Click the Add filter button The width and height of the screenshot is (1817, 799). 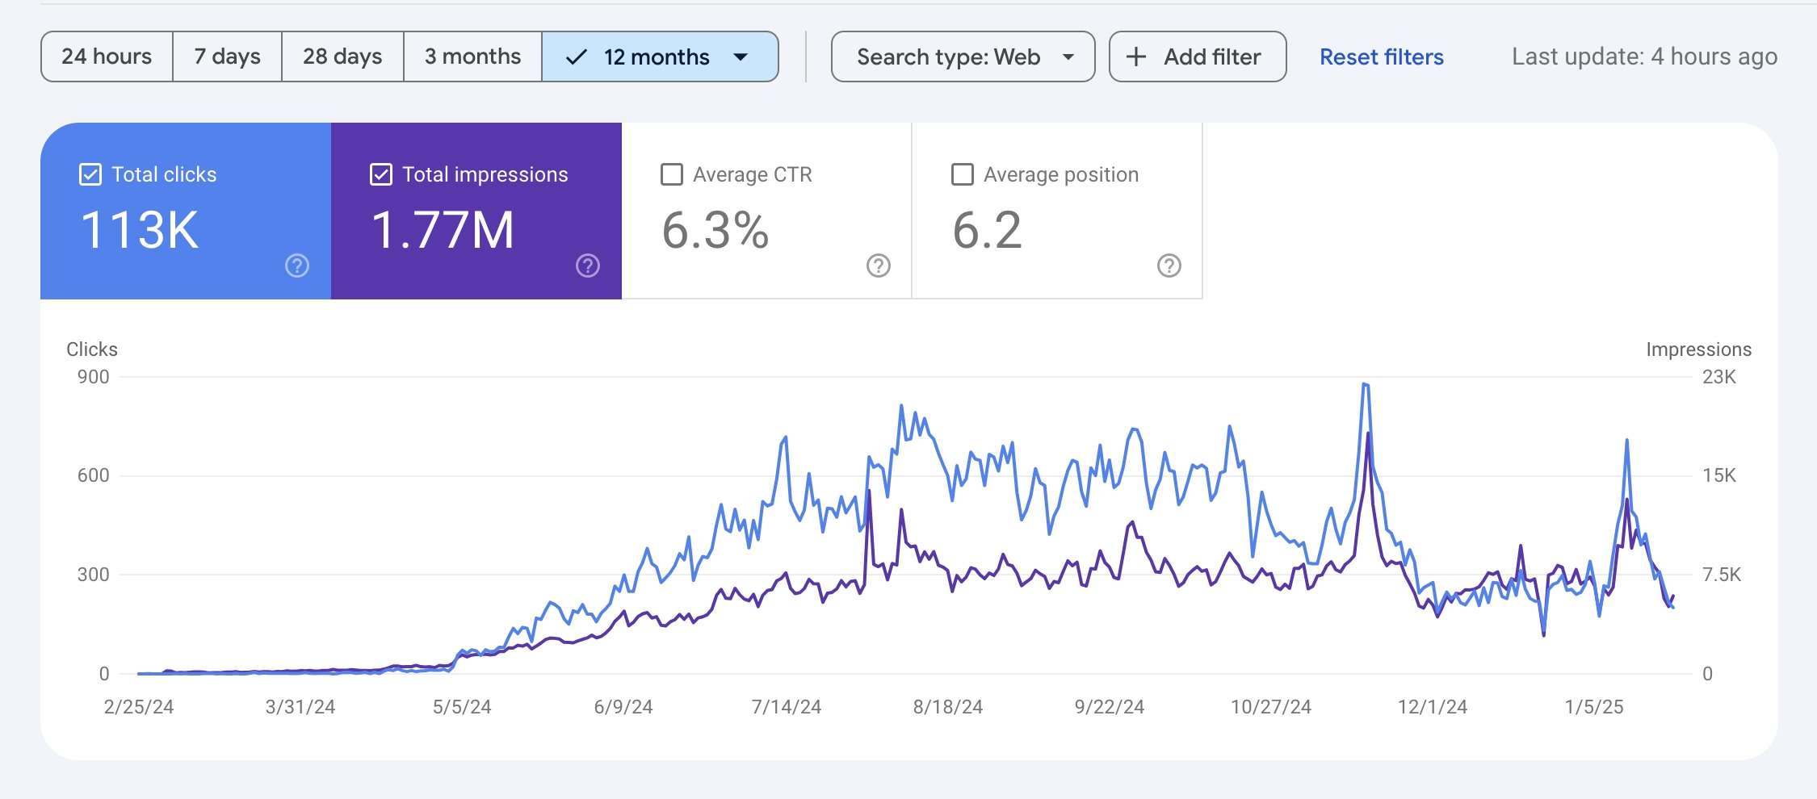pos(1198,56)
